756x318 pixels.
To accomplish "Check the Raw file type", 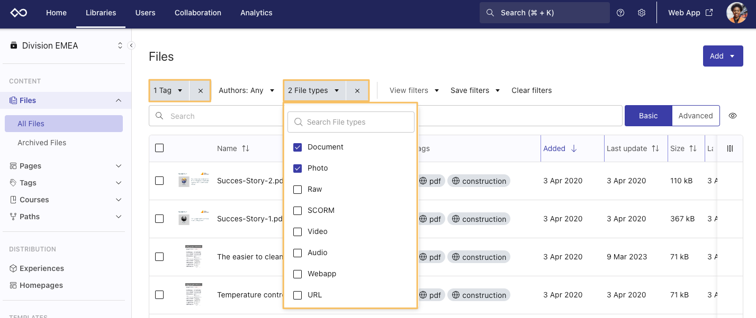I will click(298, 189).
